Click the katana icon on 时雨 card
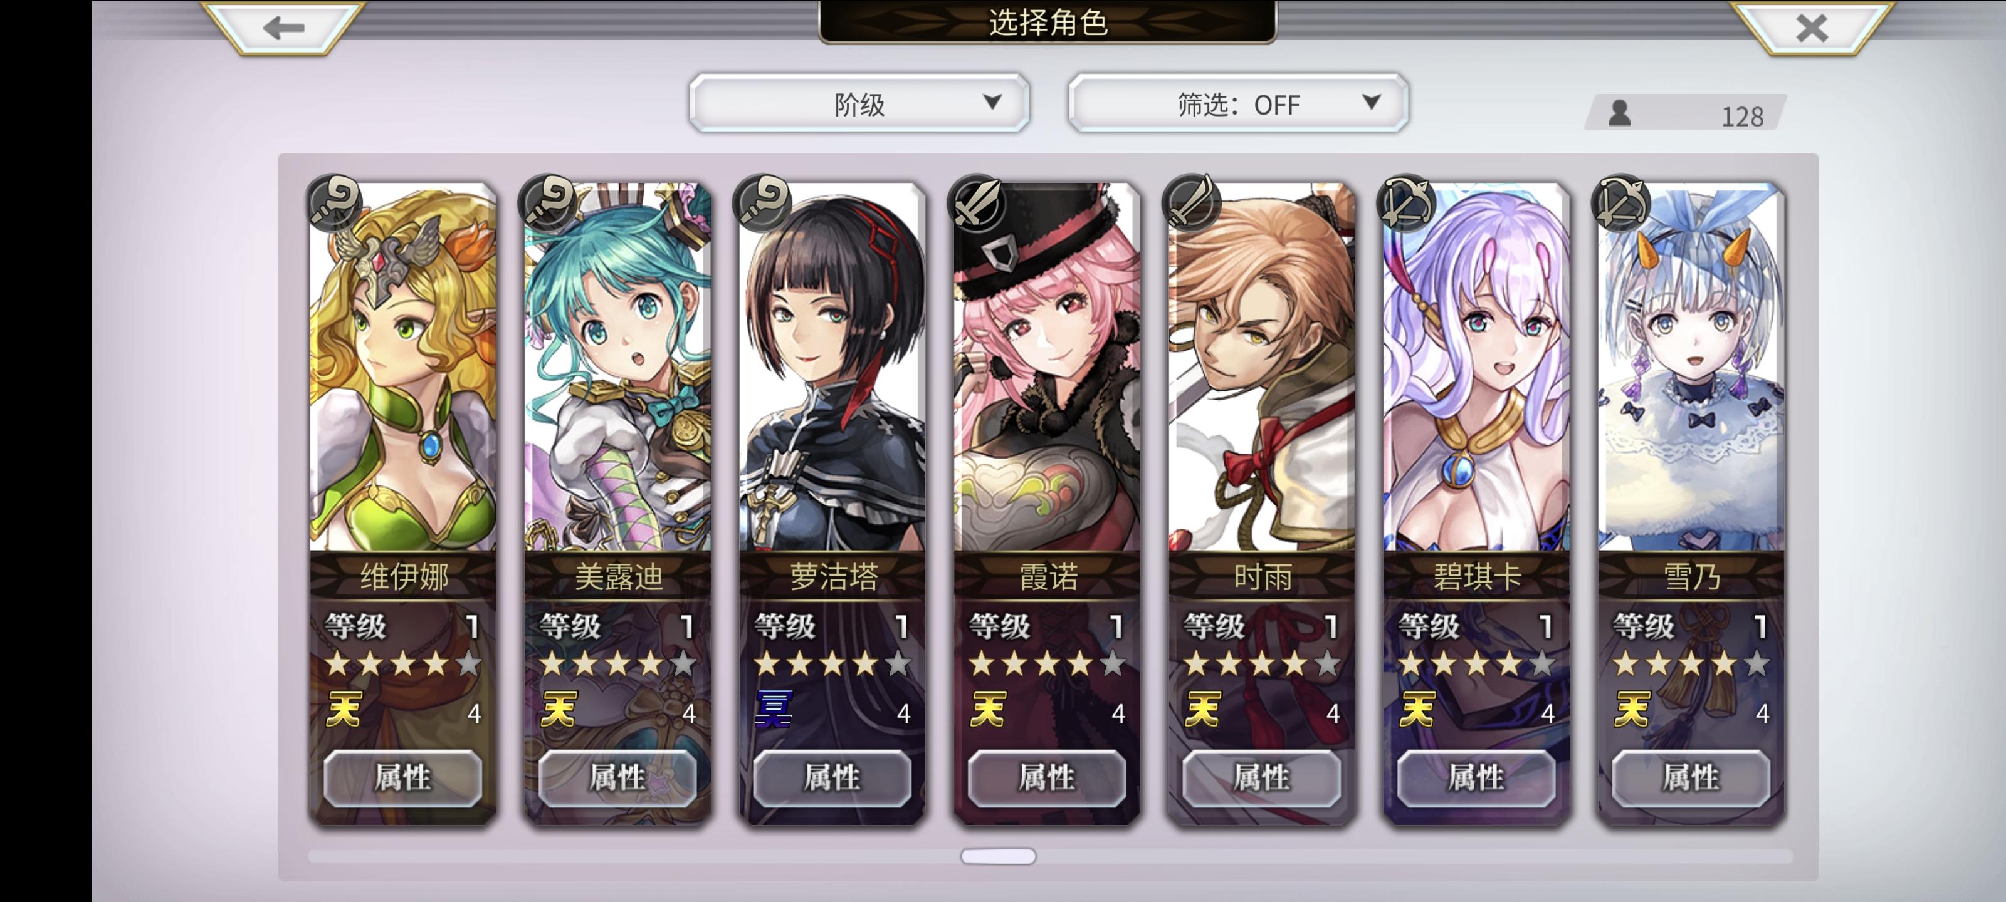Viewport: 2006px width, 902px height. click(1193, 203)
